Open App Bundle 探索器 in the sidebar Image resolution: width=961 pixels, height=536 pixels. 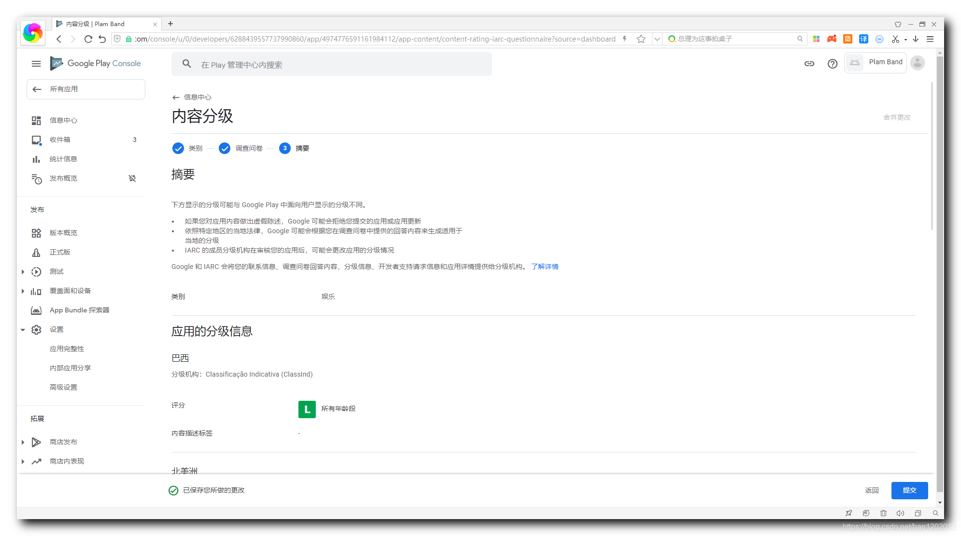[x=79, y=310]
